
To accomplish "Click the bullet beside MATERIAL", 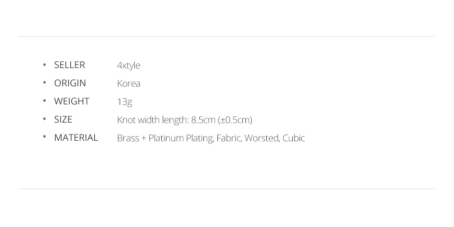I will (45, 138).
